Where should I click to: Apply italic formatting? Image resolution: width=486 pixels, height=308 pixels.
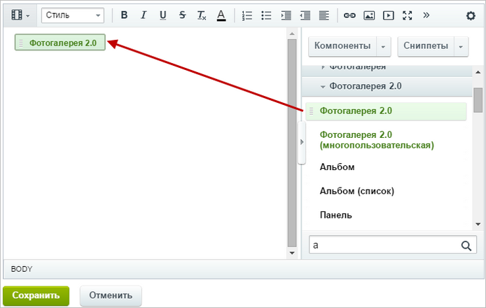point(143,15)
